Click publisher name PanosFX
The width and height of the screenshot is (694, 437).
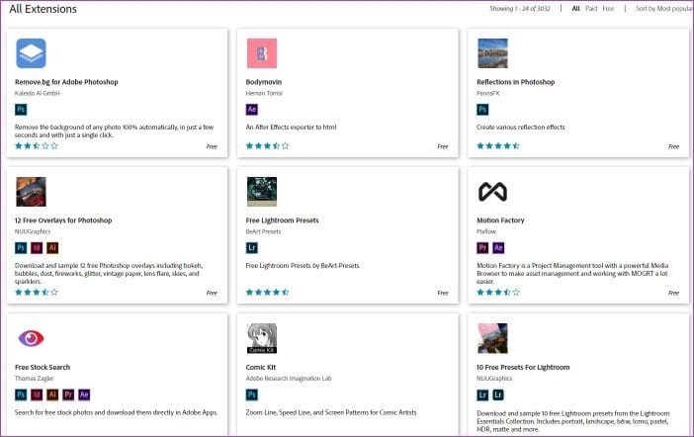point(488,93)
